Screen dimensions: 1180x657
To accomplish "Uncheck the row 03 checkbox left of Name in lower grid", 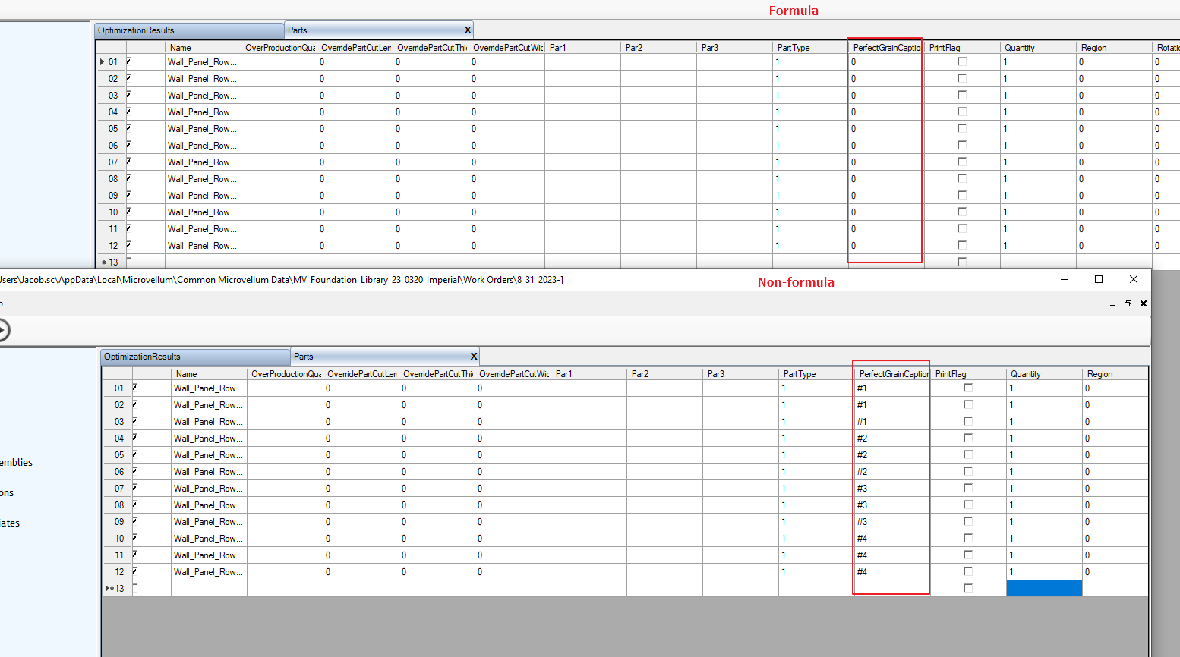I will point(135,421).
